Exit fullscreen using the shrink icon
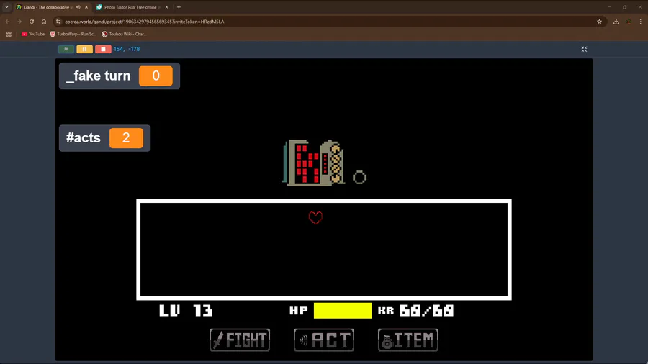Viewport: 648px width, 364px height. (x=584, y=49)
